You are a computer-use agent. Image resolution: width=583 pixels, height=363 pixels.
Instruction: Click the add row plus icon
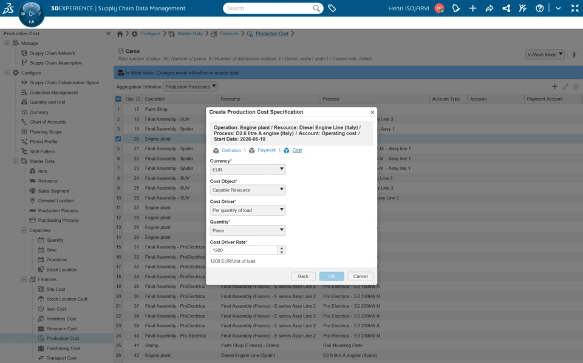coord(554,87)
